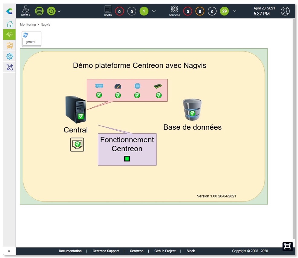
Task: Click the database status icon in top bar
Action: point(39,11)
